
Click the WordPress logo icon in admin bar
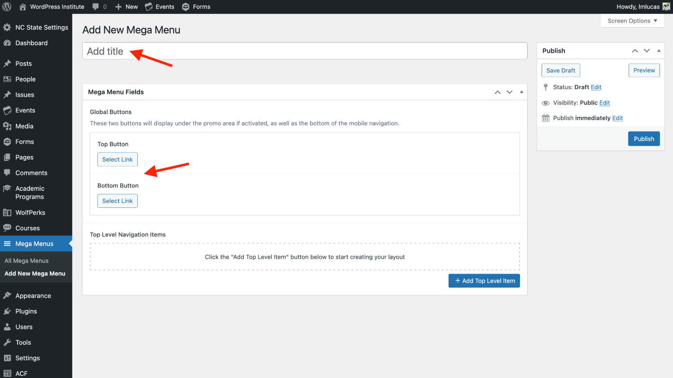point(7,7)
